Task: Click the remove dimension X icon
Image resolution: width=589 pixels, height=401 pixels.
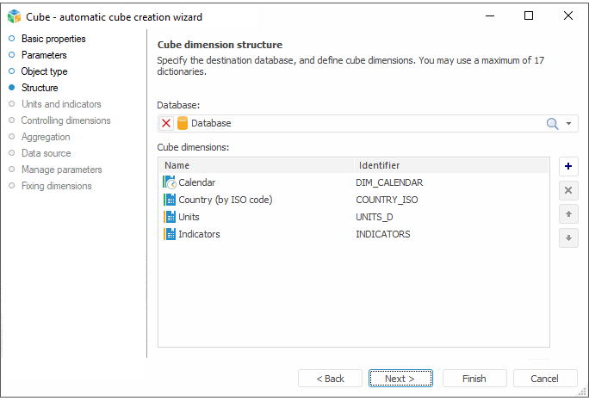Action: (568, 190)
